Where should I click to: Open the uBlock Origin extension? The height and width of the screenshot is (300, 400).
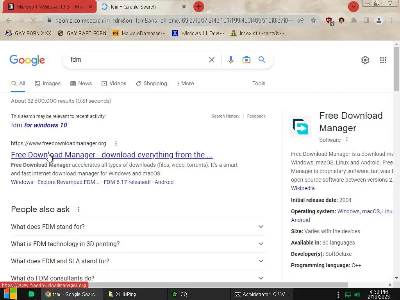click(x=330, y=21)
